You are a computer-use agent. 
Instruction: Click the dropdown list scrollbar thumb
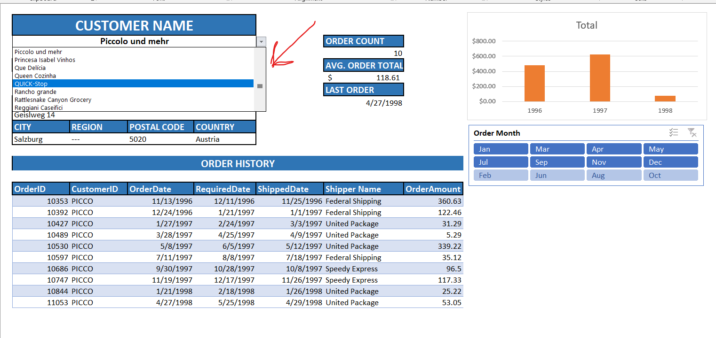(260, 86)
